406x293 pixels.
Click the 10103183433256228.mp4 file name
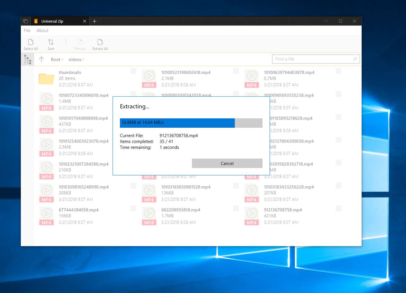click(x=289, y=187)
